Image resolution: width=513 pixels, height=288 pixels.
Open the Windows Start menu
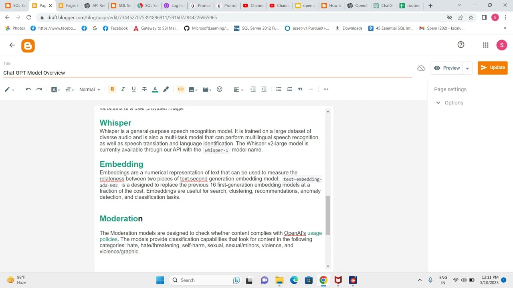(160, 280)
